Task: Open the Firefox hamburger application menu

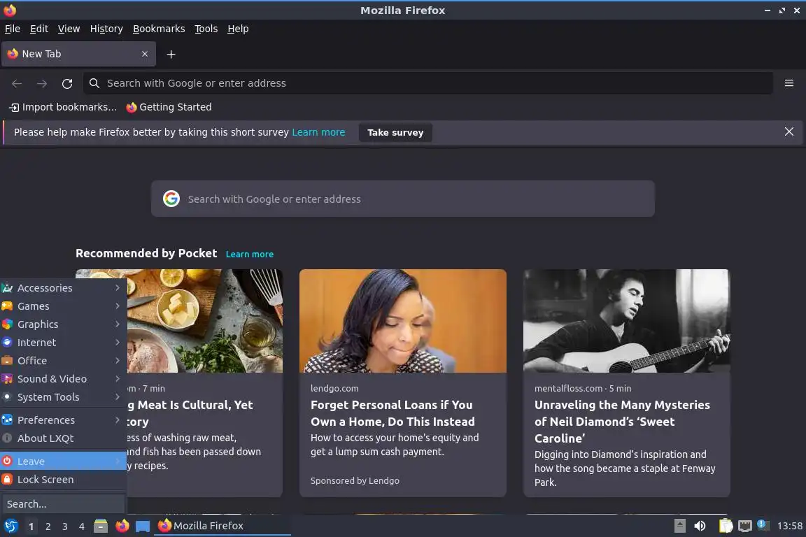Action: click(x=789, y=83)
